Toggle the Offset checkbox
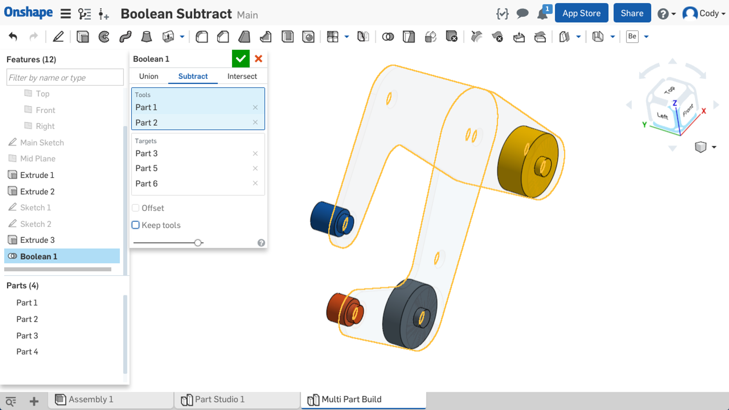This screenshot has width=729, height=410. (136, 208)
